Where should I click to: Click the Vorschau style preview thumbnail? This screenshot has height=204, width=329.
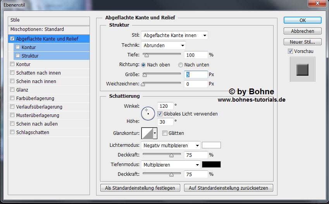[x=302, y=70]
